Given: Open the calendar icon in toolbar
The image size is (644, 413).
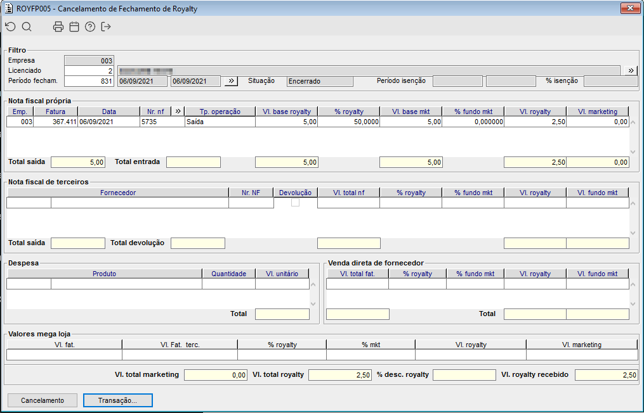Looking at the screenshot, I should [74, 27].
